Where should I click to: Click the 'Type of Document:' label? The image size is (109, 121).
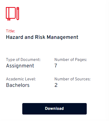[x=23, y=60]
